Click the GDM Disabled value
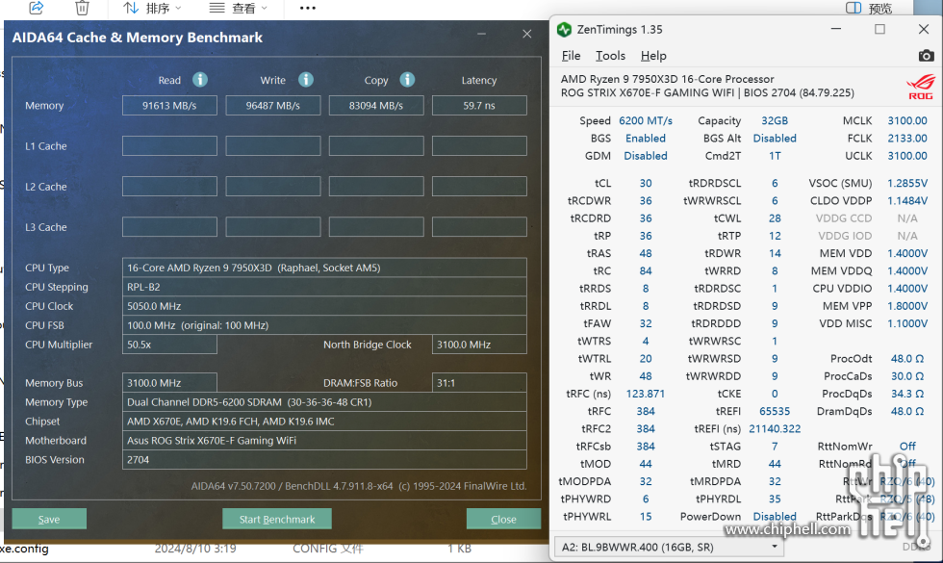 646,156
